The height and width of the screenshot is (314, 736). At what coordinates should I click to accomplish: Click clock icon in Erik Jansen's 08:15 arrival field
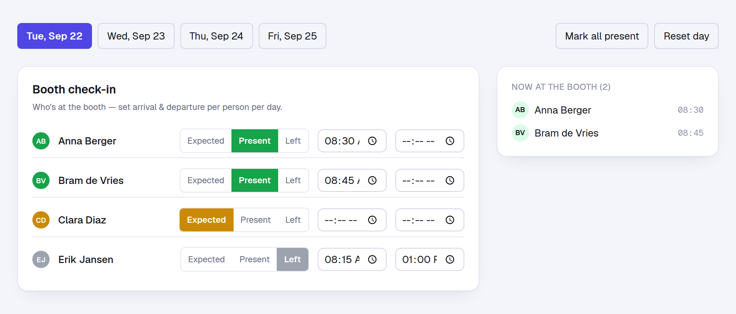coord(372,259)
